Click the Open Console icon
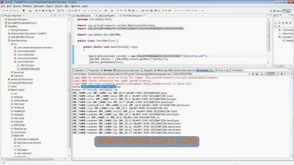 288,74
